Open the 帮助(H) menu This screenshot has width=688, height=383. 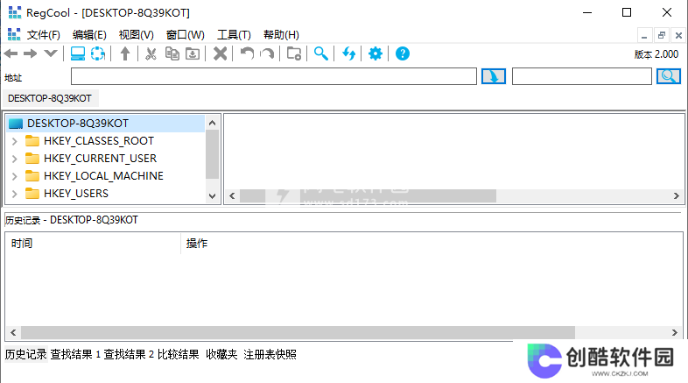281,35
